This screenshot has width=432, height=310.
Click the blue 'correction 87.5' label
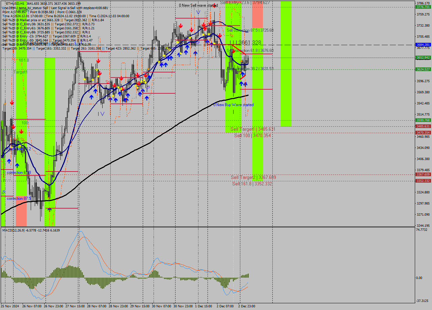point(19,198)
